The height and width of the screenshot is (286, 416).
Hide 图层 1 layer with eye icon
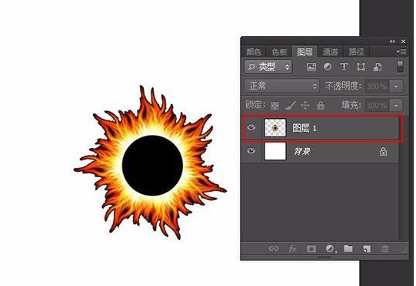click(251, 127)
